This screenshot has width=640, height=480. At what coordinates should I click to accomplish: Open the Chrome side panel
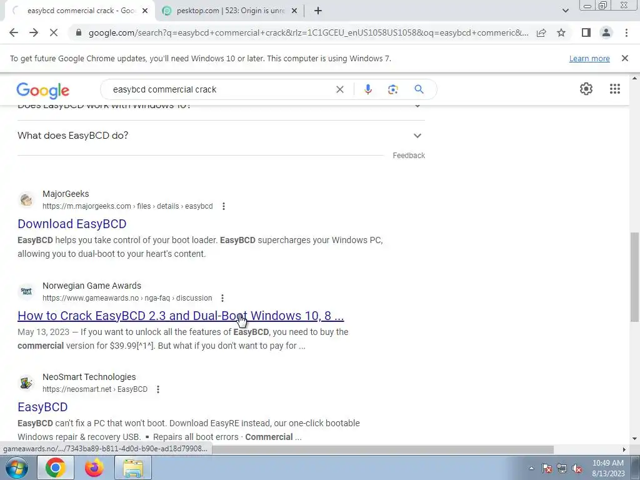tap(586, 32)
